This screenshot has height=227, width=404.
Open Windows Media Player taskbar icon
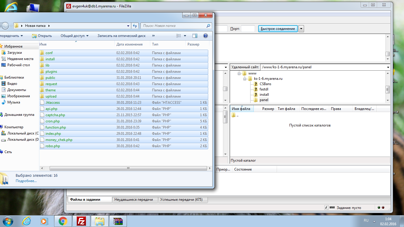[x=44, y=221]
